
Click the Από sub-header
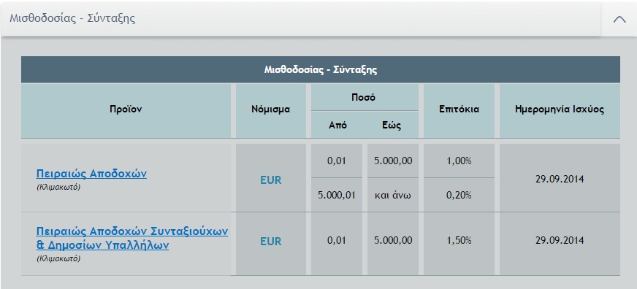337,125
